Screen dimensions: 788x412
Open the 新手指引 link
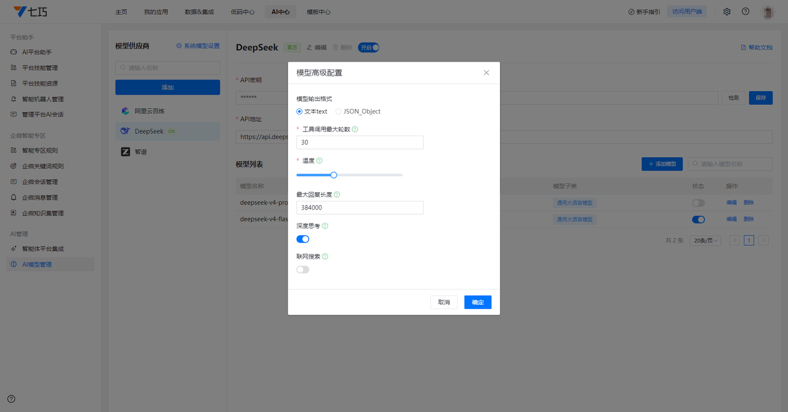pyautogui.click(x=645, y=12)
